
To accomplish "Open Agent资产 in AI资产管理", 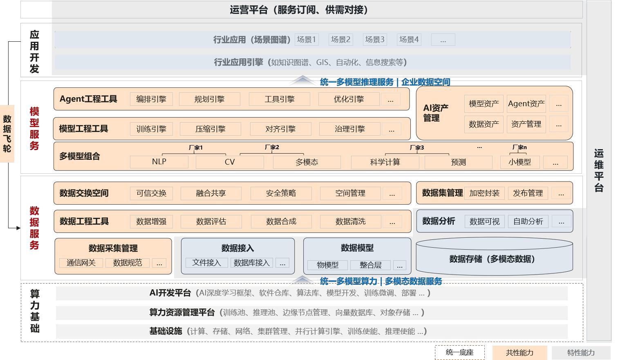I will pos(526,104).
